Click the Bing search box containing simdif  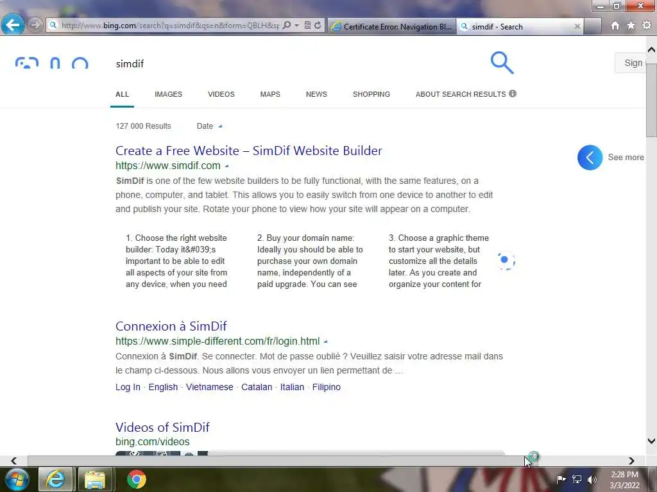(x=293, y=63)
